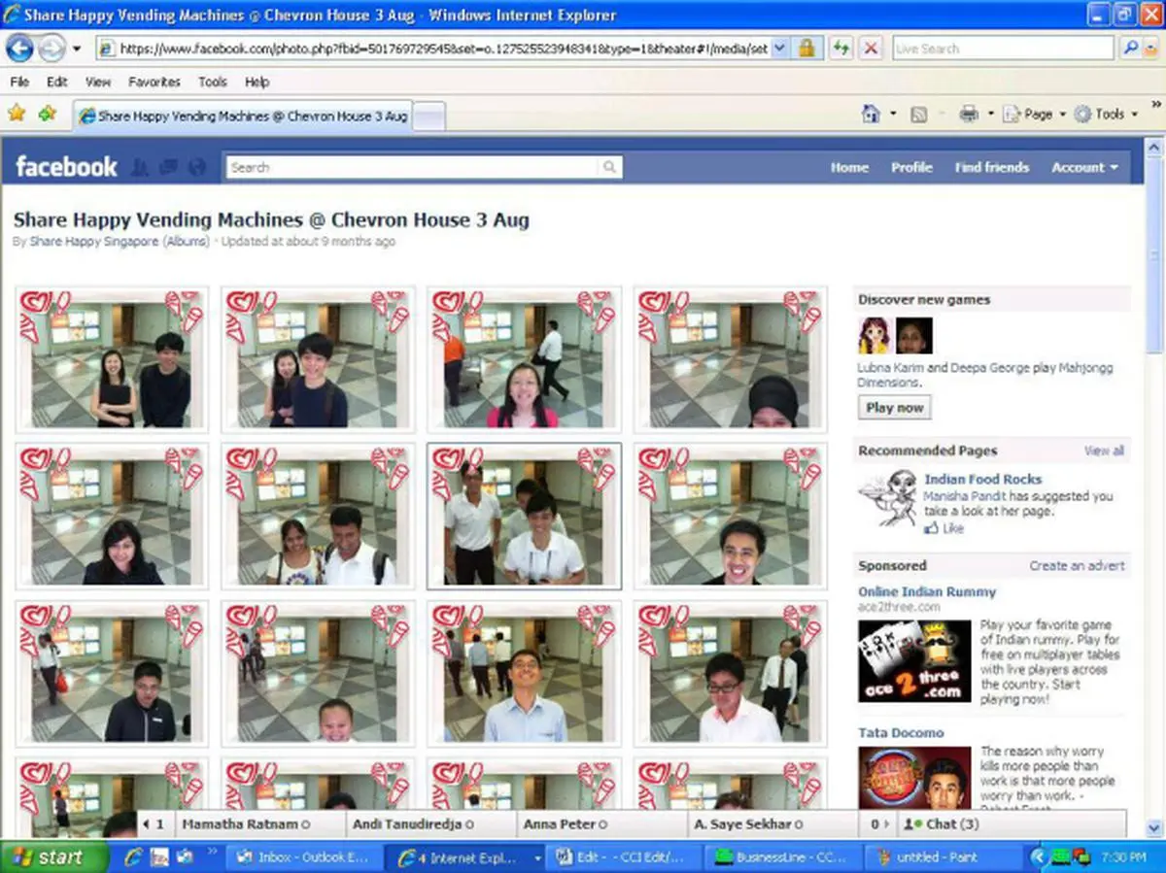Click the Facebook friend requests icon
The width and height of the screenshot is (1166, 873).
point(139,168)
